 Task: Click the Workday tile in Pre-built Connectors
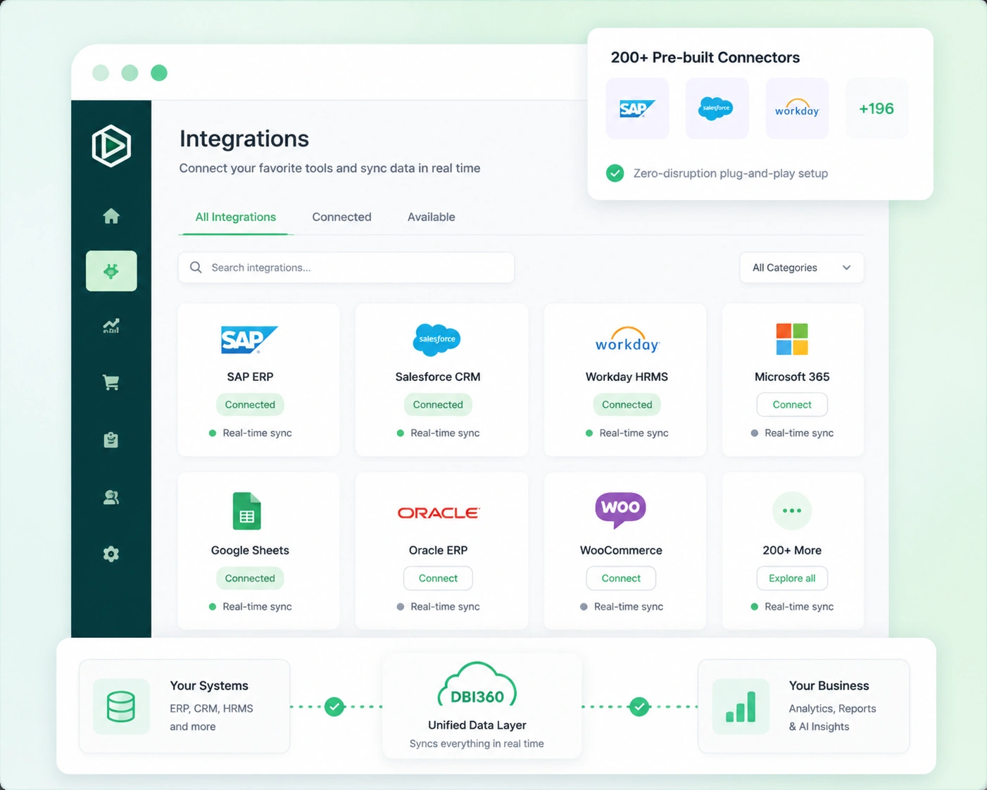797,108
